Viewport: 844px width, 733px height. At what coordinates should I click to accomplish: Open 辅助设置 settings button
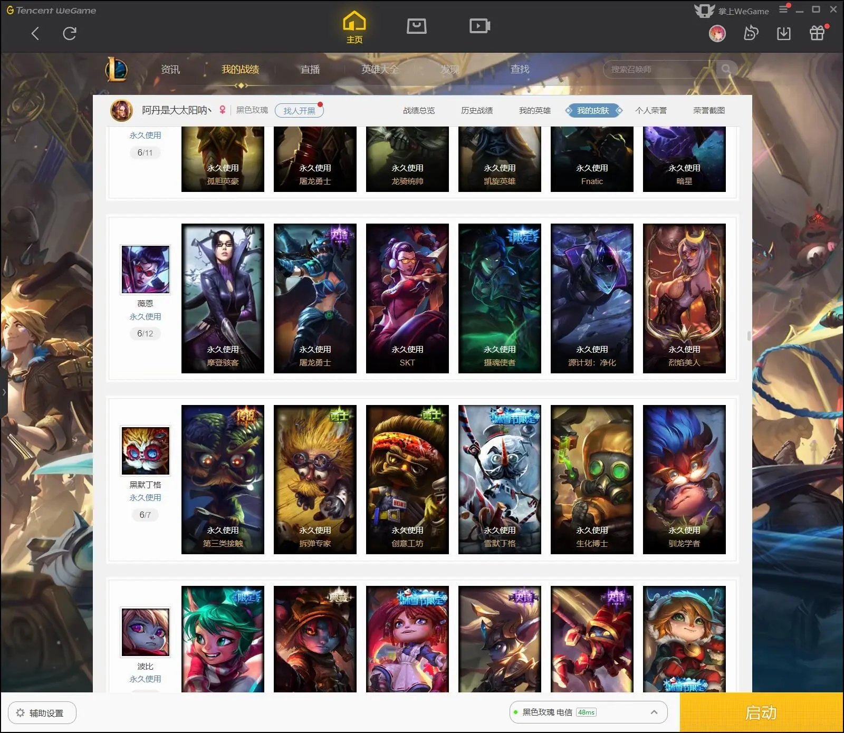point(42,713)
